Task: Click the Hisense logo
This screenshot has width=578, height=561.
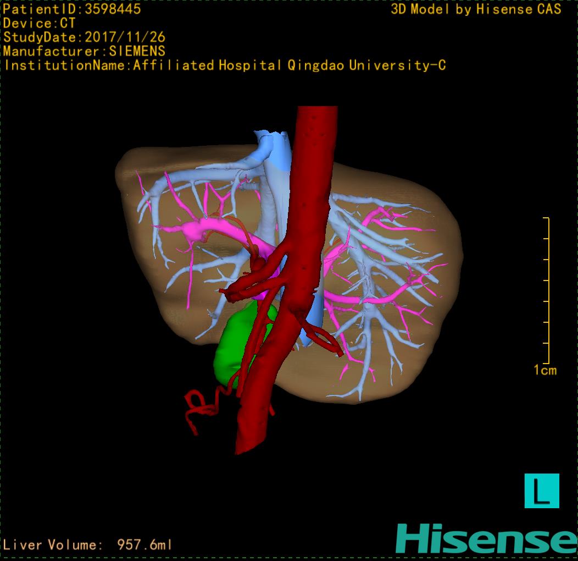Action: tap(487, 538)
